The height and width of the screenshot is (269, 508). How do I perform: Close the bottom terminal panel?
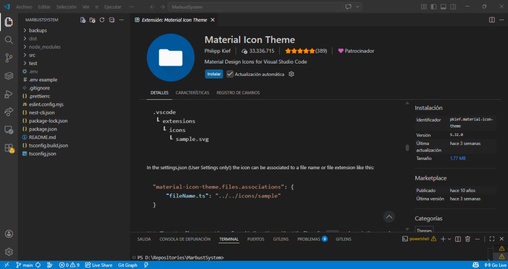[x=502, y=239]
